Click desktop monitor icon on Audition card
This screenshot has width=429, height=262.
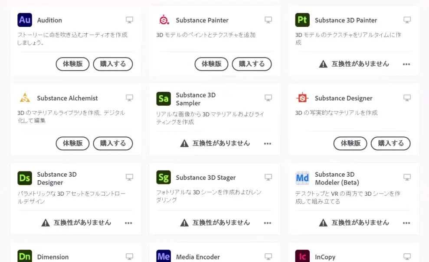tap(129, 20)
